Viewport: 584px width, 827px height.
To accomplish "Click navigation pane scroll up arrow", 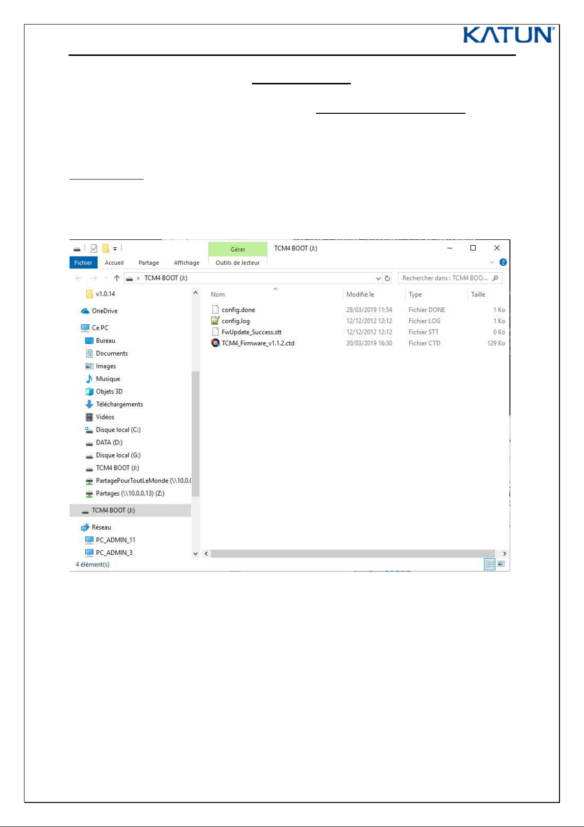I will point(195,293).
